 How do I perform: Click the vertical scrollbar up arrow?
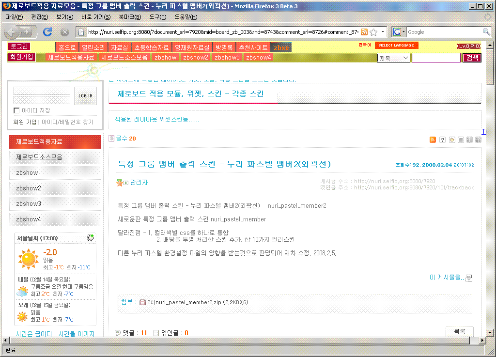tap(490, 45)
